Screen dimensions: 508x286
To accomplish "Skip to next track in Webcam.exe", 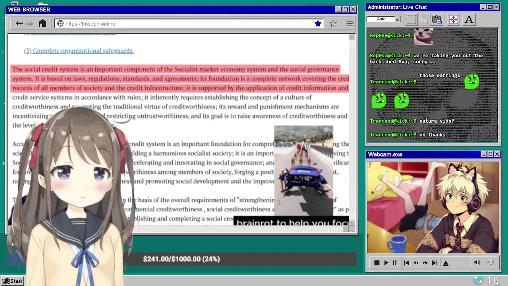I will pyautogui.click(x=435, y=263).
